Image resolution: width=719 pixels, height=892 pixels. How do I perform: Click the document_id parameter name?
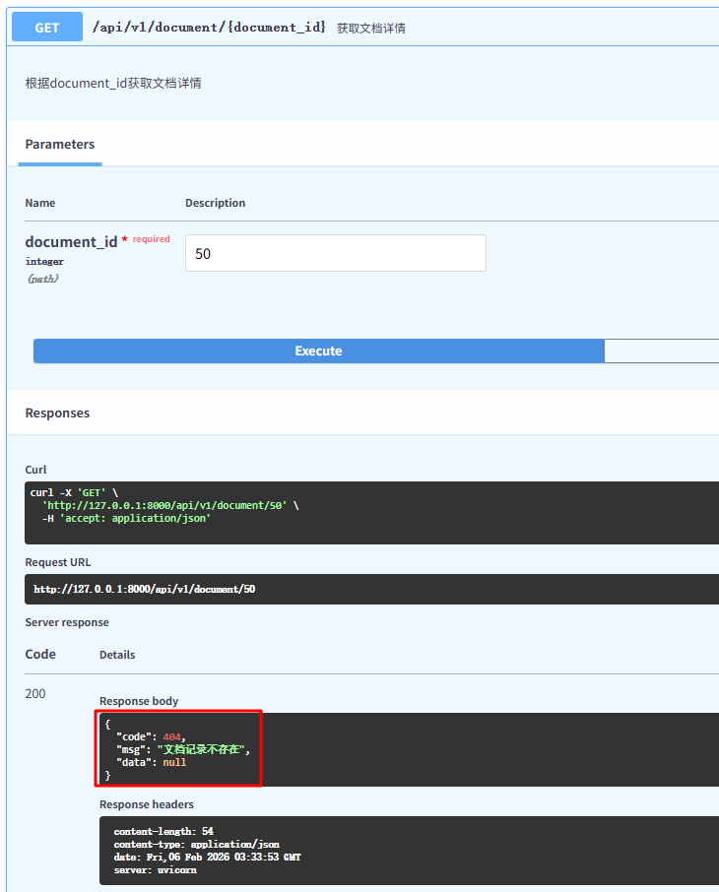pyautogui.click(x=71, y=242)
